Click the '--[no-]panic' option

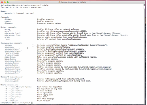[14, 97]
